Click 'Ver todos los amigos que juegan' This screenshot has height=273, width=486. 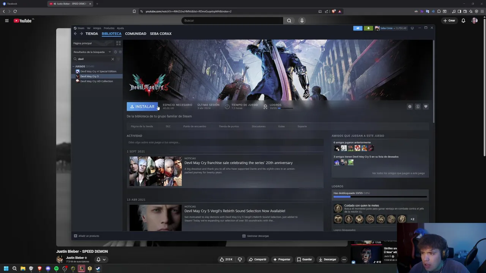point(398,173)
